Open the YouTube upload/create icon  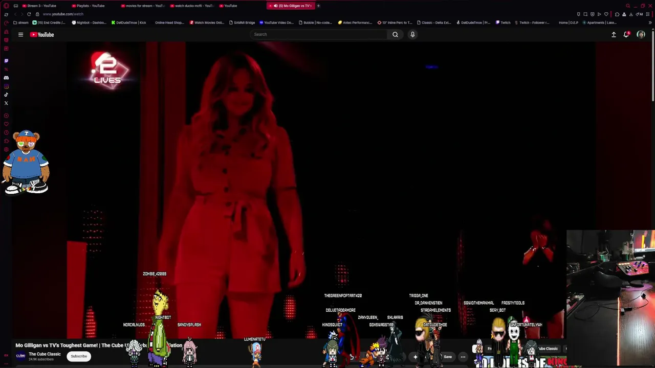pos(614,35)
